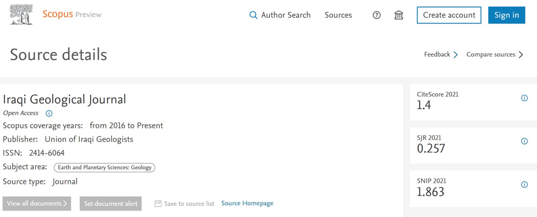Viewport: 537px width, 217px height.
Task: Click the Source details heading
Action: pyautogui.click(x=58, y=55)
